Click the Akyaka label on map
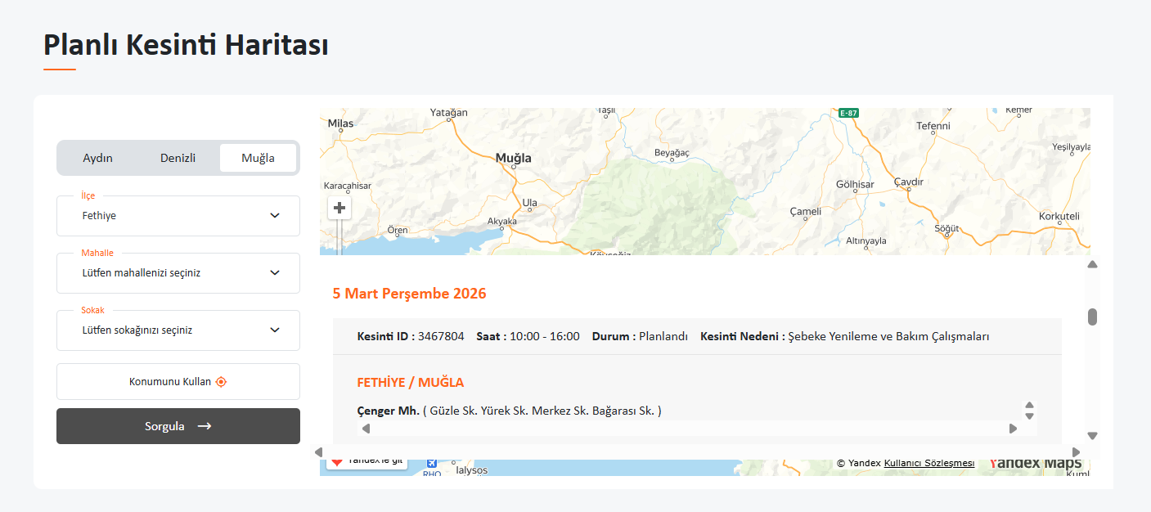 (x=502, y=221)
